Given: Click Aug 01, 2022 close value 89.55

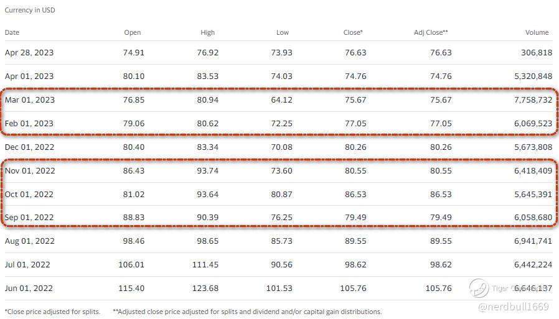Looking at the screenshot, I should (355, 241).
